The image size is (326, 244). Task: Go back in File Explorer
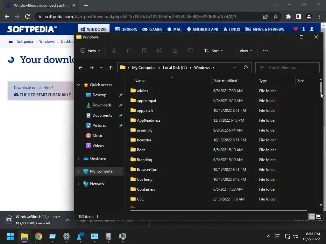tap(81, 68)
